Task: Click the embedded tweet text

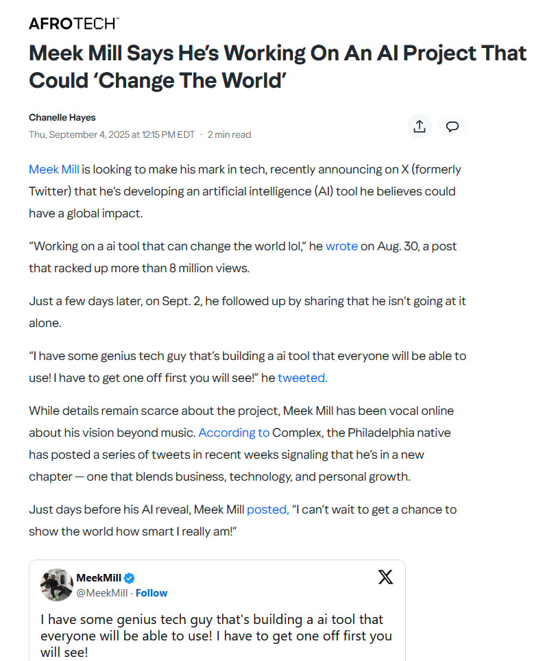Action: pyautogui.click(x=216, y=636)
